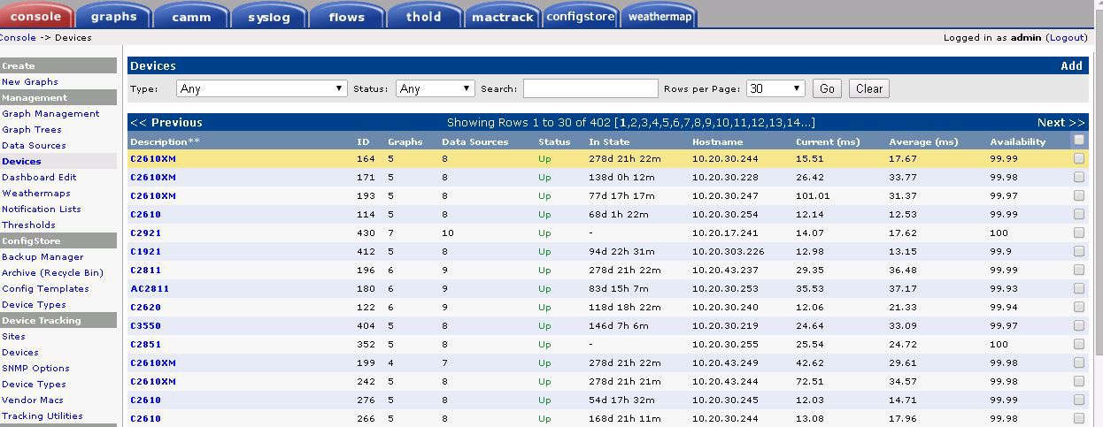Open device C2921
The height and width of the screenshot is (427, 1103).
coord(145,233)
